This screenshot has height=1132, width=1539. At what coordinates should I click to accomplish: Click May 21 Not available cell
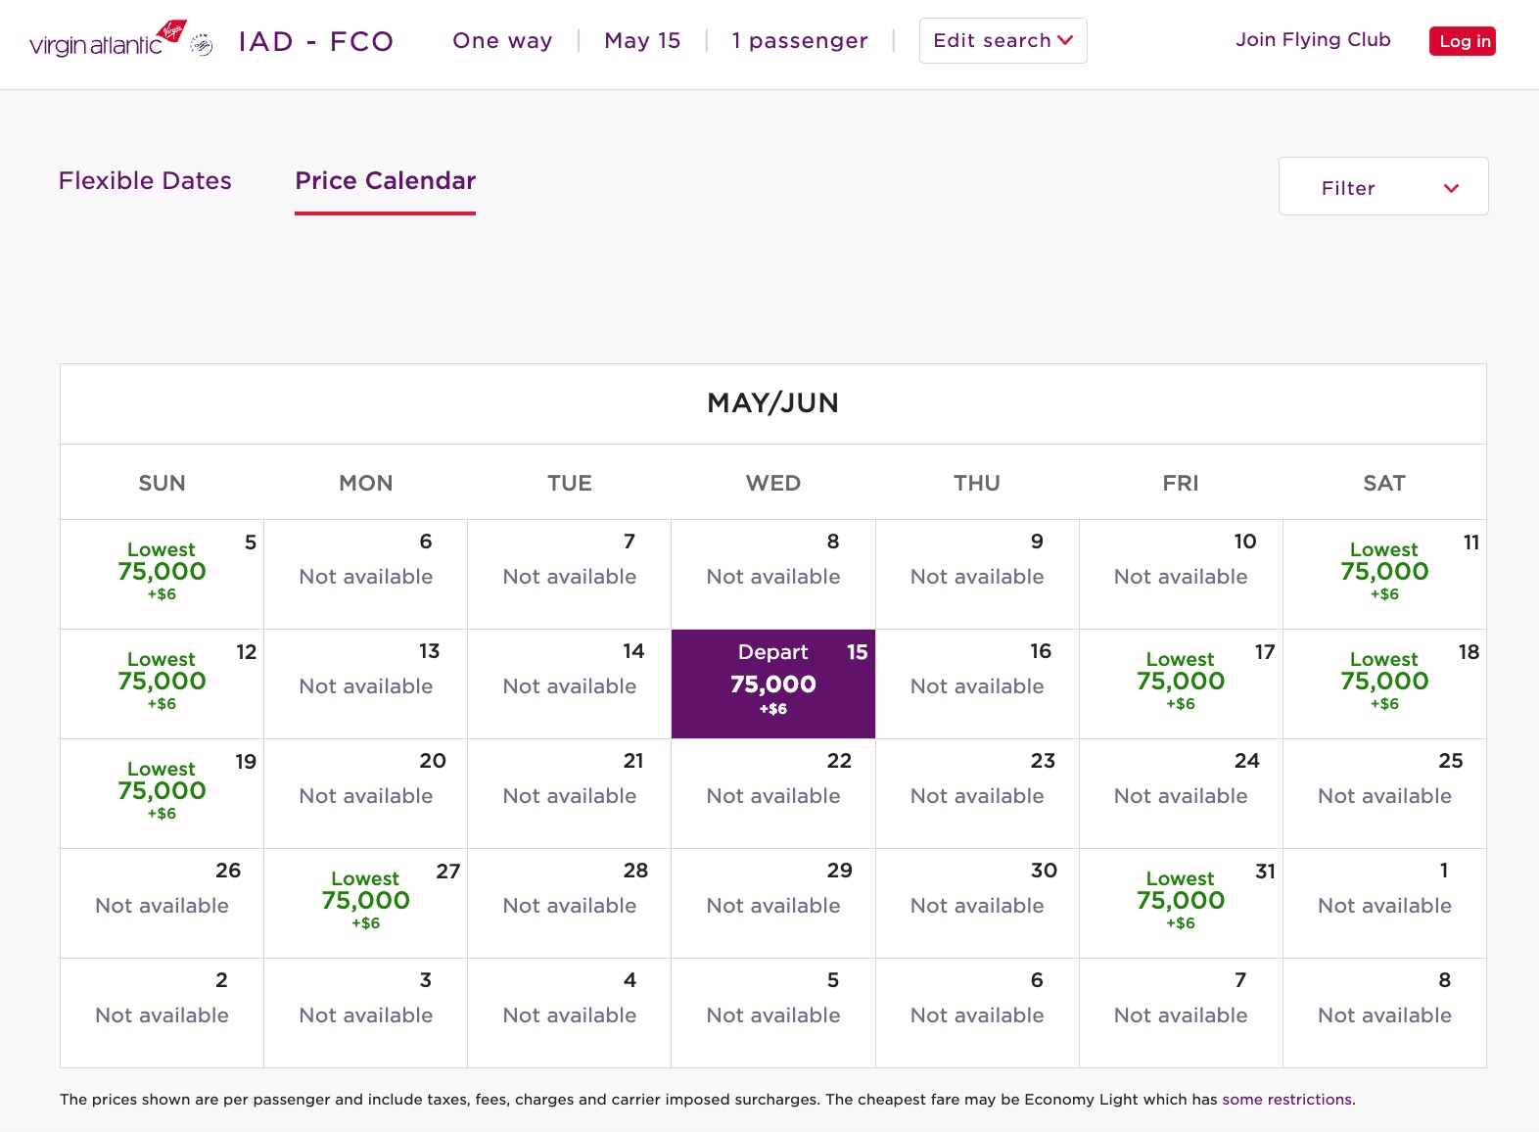click(x=570, y=794)
